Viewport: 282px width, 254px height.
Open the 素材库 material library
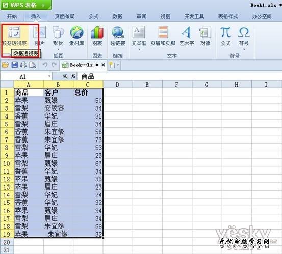(76, 32)
